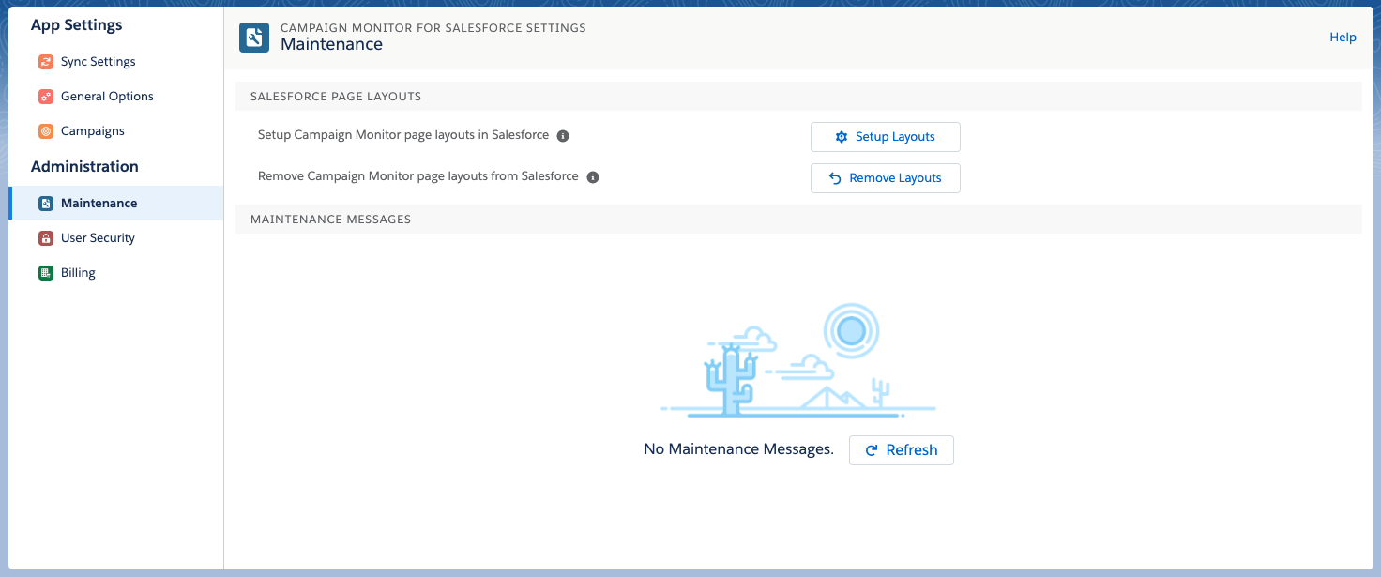
Task: Click 'No Maintenance Messages.' text
Action: (x=738, y=449)
